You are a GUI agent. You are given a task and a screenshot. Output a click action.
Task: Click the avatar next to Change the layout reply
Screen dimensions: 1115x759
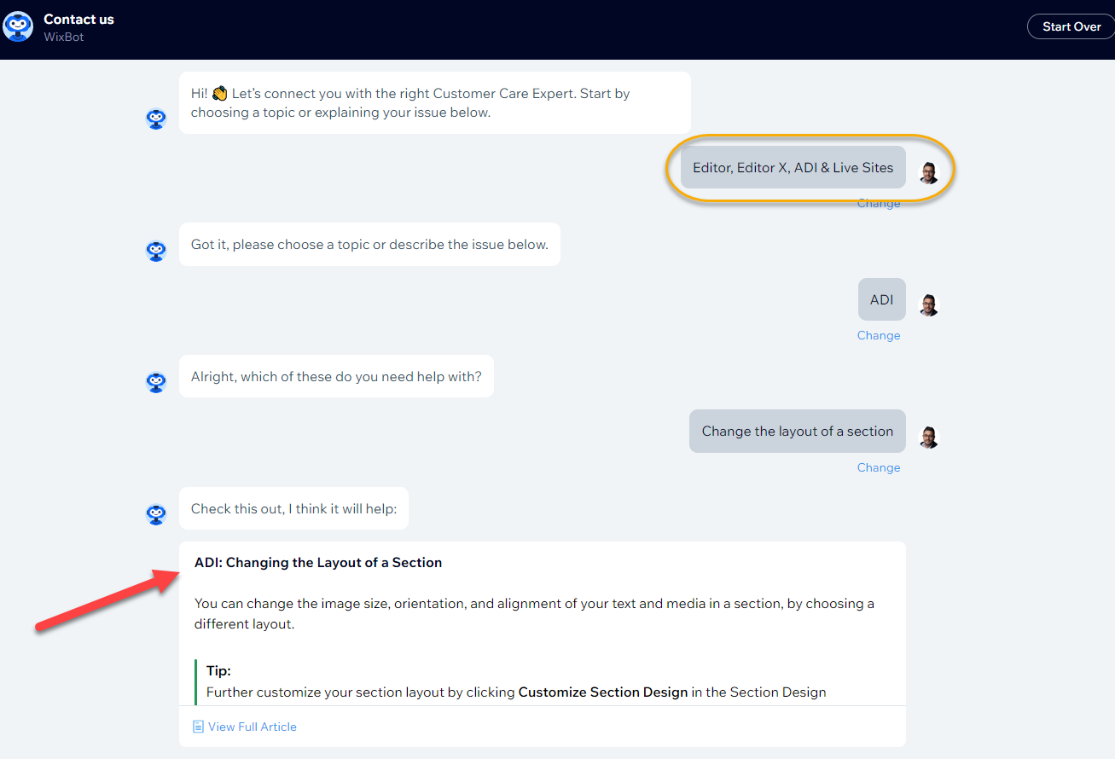pos(928,437)
